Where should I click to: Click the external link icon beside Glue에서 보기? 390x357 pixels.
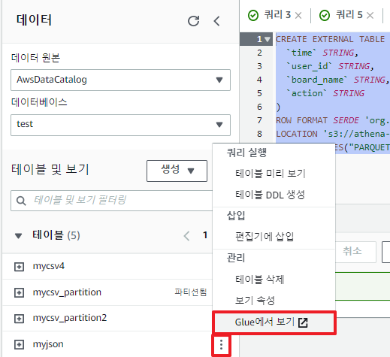(x=303, y=322)
